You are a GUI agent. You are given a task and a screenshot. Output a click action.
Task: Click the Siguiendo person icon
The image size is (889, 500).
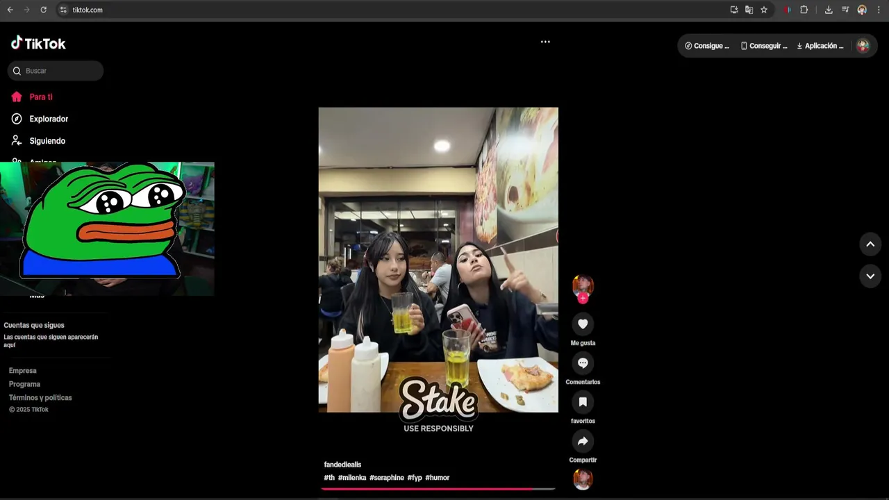click(17, 141)
